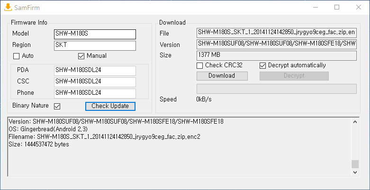
Task: Click the CSC version field
Action: tap(95, 81)
